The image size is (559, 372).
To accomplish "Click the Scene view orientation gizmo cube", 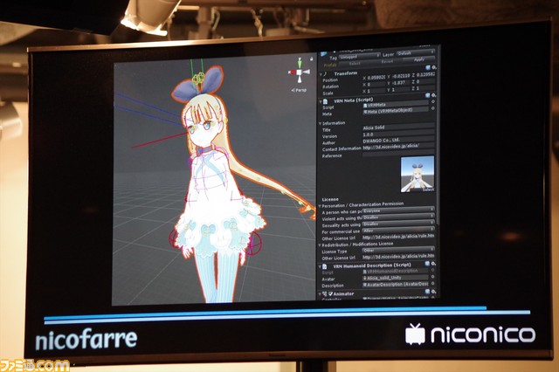I will pyautogui.click(x=299, y=72).
